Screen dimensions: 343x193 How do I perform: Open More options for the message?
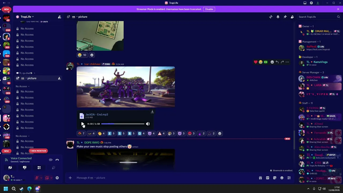tap(287, 62)
